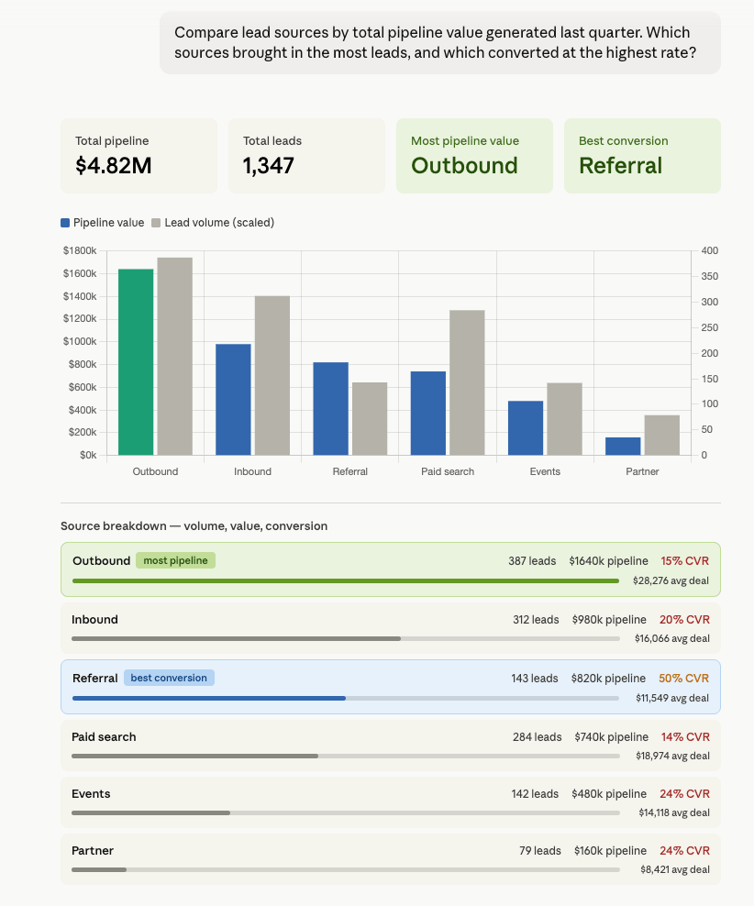Click '142 leads' in the Events row
This screenshot has width=754, height=906.
pyautogui.click(x=535, y=794)
